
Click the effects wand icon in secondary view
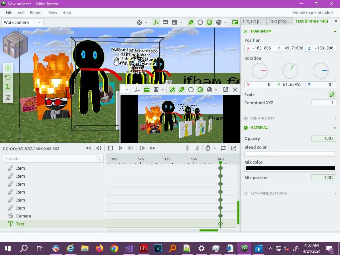click(172, 90)
